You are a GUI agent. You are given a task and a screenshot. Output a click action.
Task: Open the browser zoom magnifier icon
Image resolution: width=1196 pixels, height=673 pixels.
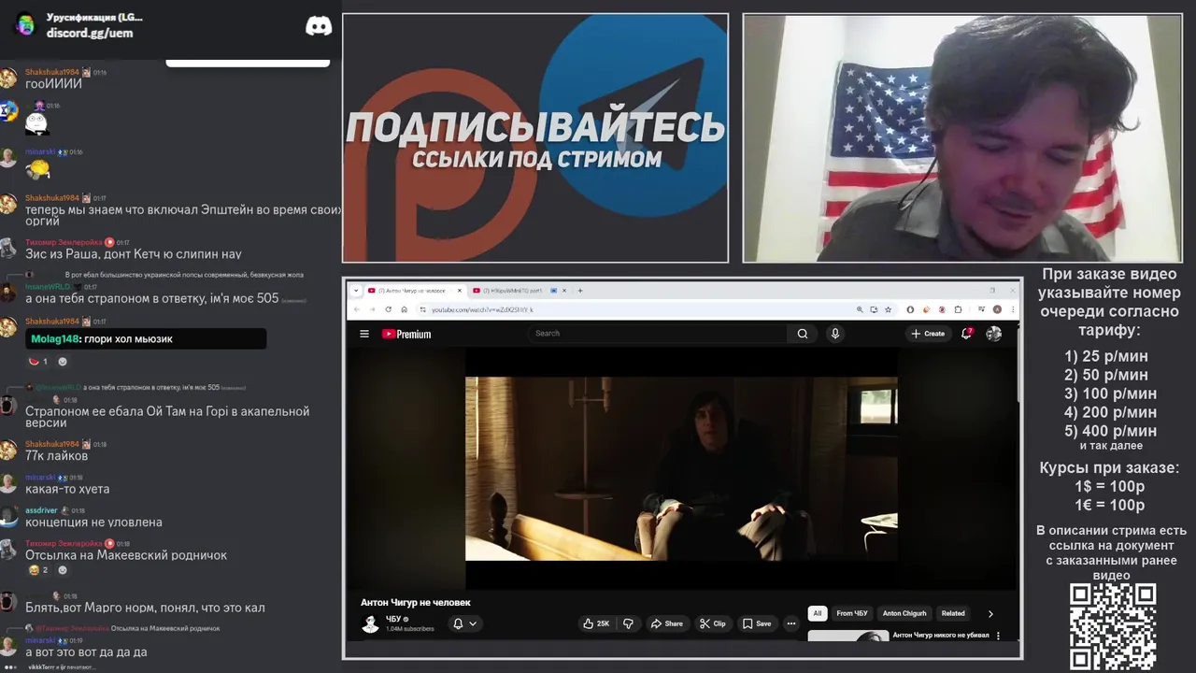pos(860,309)
